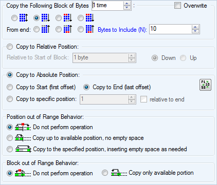Toggle the 'relative to end' checkbox

pos(143,99)
